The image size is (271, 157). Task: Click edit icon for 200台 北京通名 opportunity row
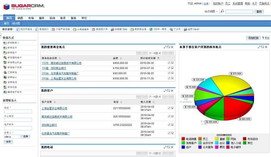[169, 73]
